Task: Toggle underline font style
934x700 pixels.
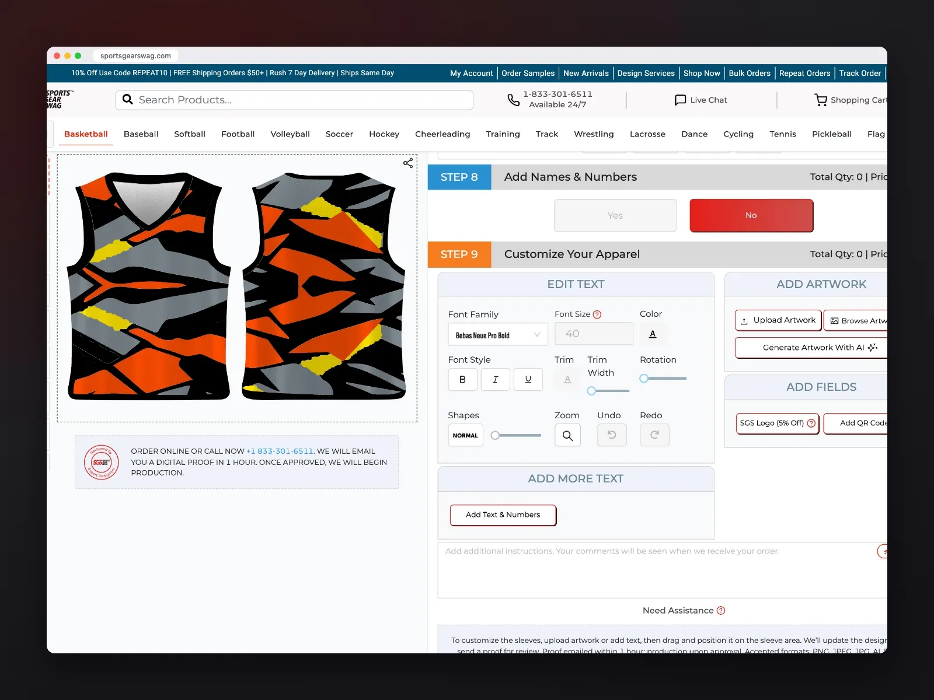Action: (528, 379)
